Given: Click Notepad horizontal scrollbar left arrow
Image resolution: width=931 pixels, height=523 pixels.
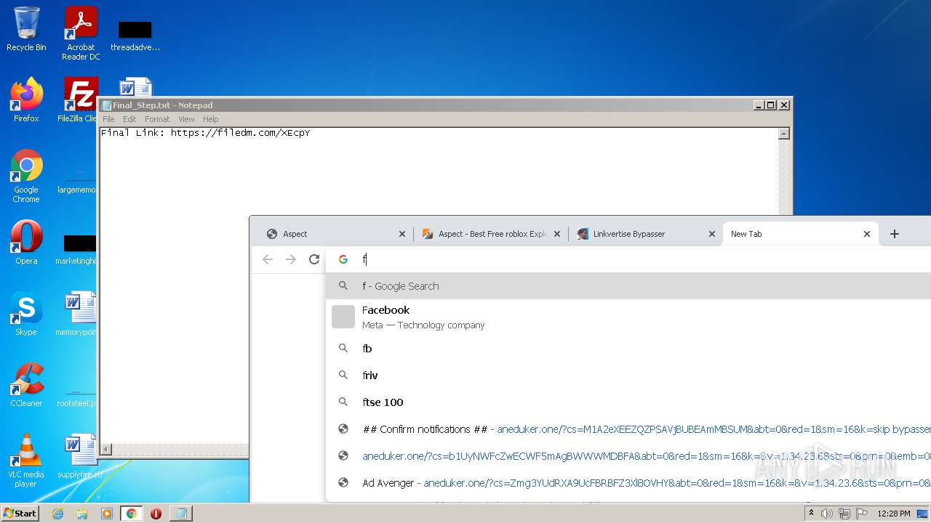Looking at the screenshot, I should tap(106, 450).
